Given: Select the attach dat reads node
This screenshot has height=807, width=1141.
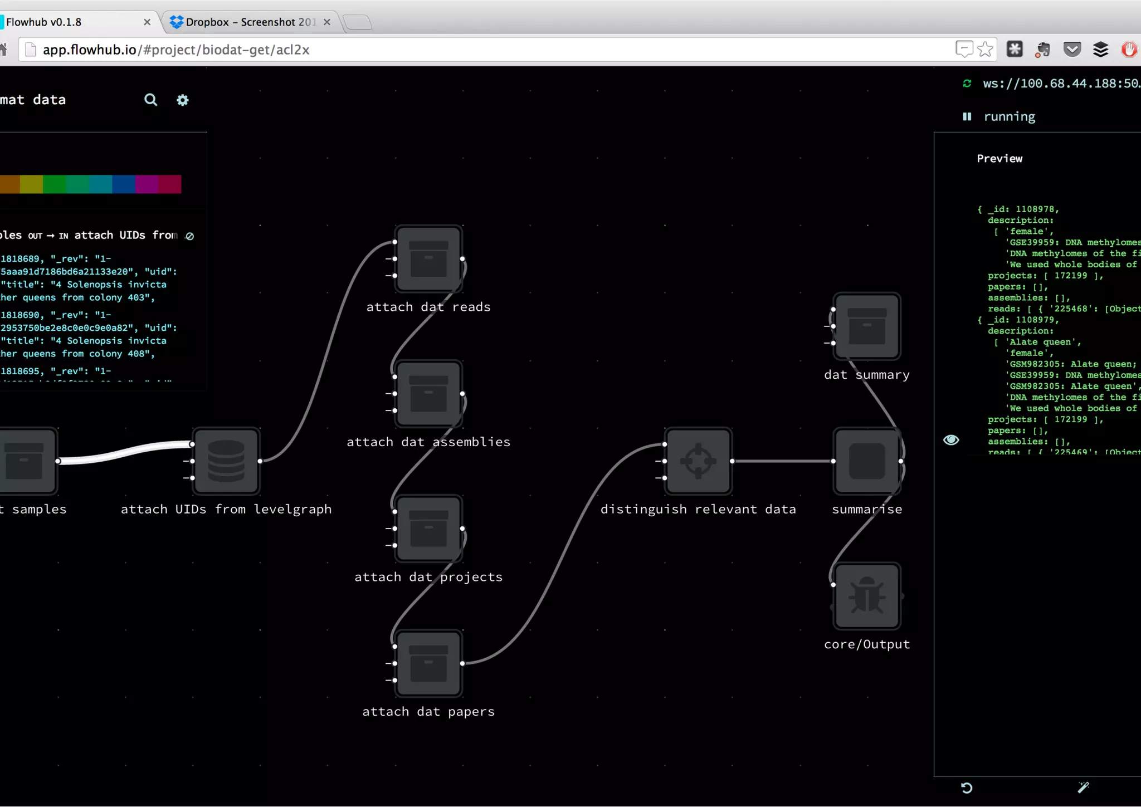Looking at the screenshot, I should [x=428, y=259].
